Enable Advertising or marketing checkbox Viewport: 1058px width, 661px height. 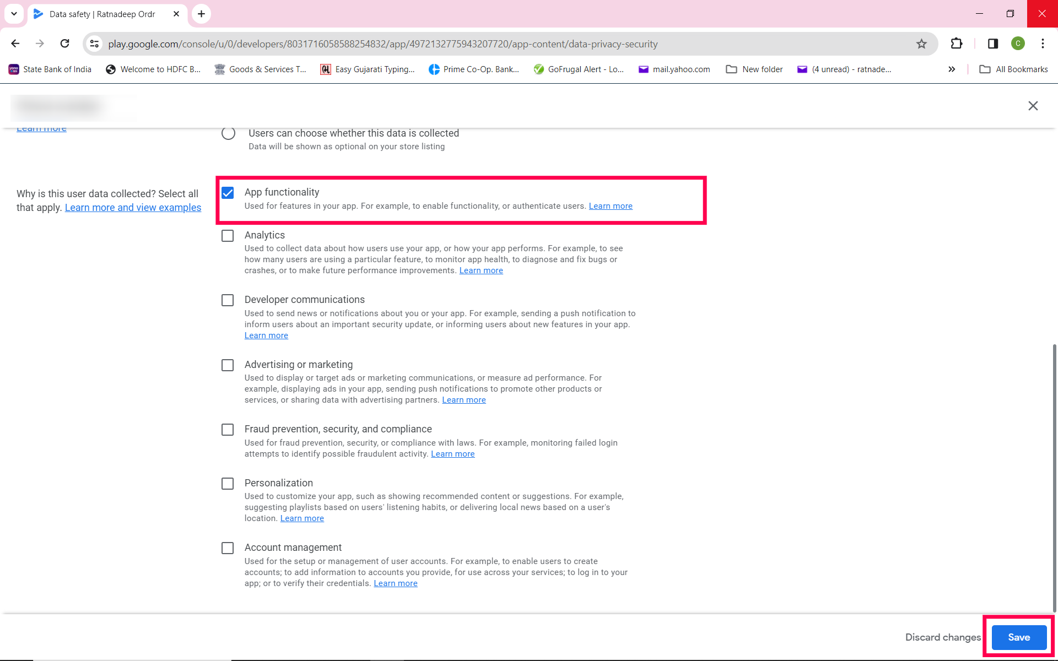228,365
